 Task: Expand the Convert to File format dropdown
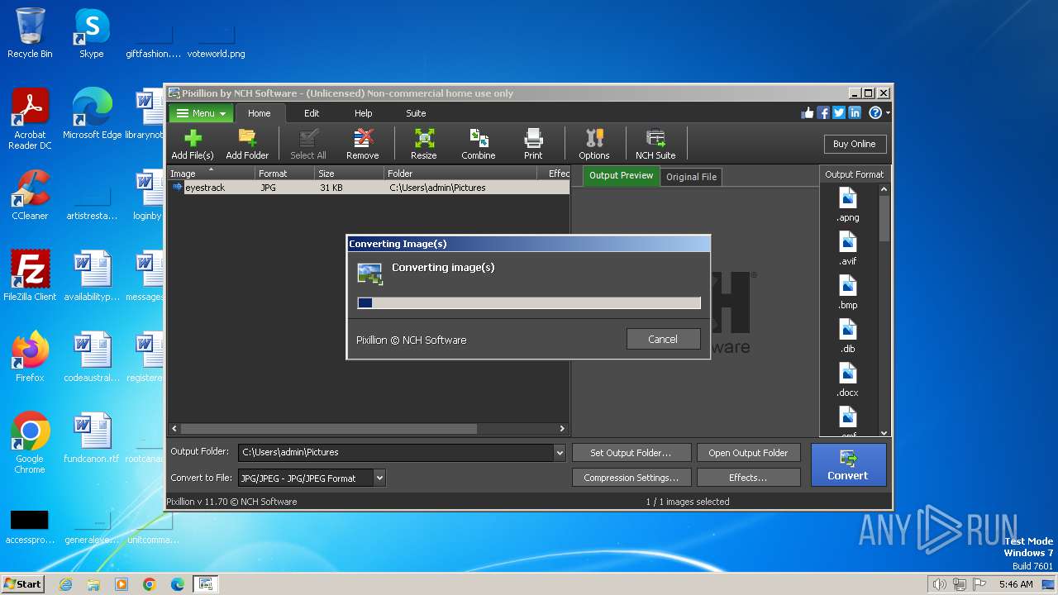click(379, 478)
